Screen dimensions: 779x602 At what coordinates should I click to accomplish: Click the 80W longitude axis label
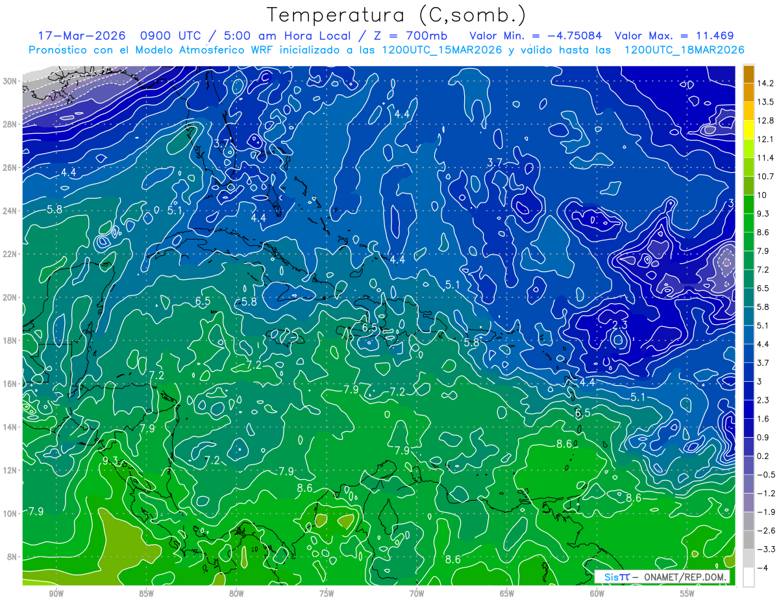coord(236,594)
